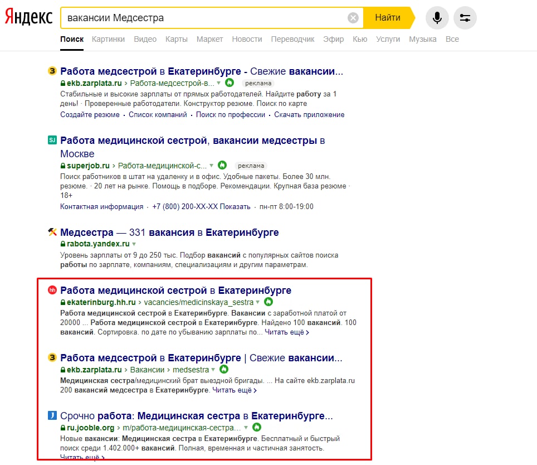Click the zarplata favicon of the first ad result
This screenshot has width=537, height=465.
[52, 71]
